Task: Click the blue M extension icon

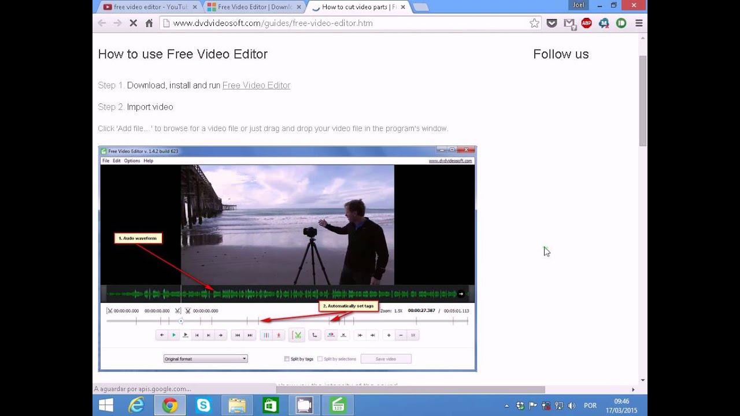Action: coord(604,23)
